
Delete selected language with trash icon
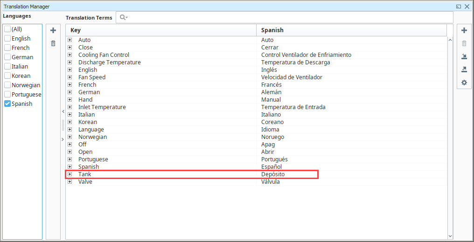tap(53, 43)
